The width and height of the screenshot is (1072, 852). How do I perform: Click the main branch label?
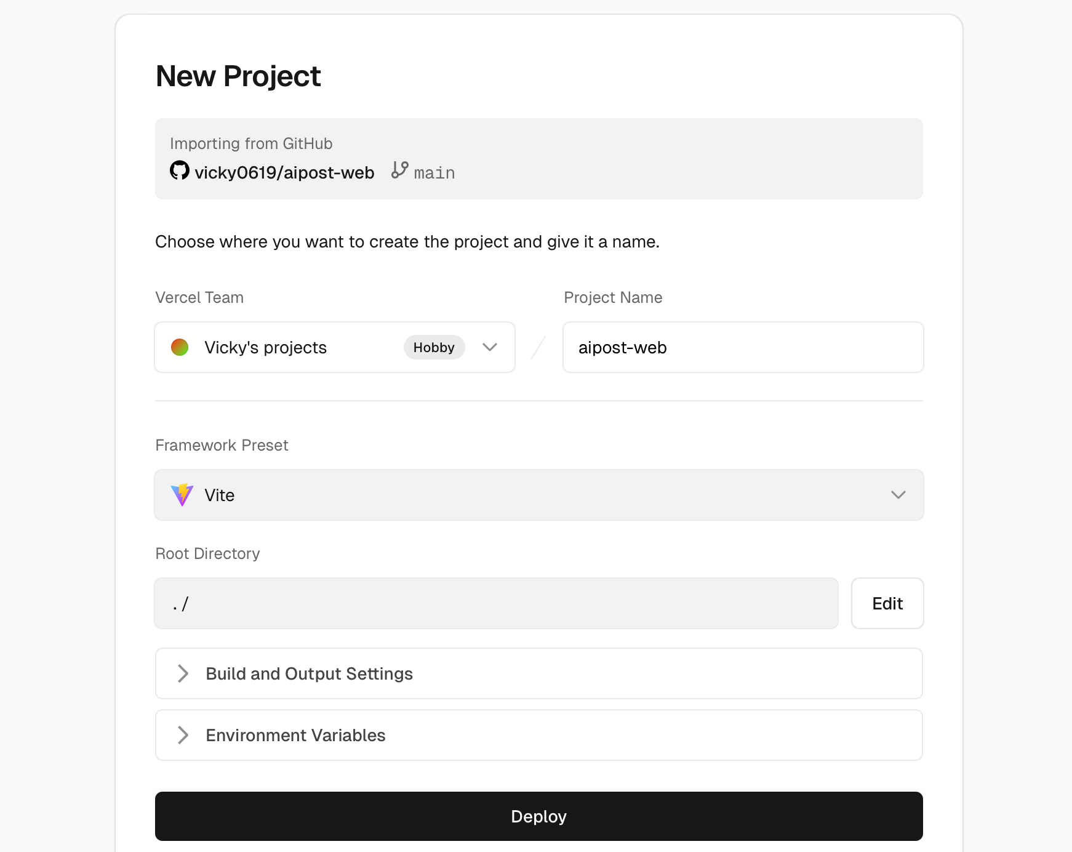pyautogui.click(x=434, y=173)
